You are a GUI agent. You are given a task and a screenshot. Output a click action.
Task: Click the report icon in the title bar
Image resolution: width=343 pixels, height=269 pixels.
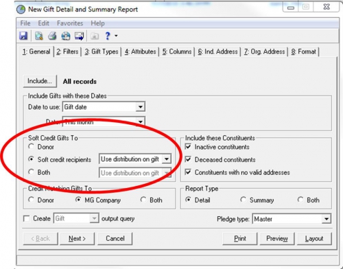point(21,10)
